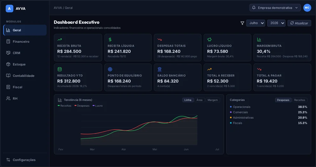This screenshot has height=167, width=316.
Task: Show Despesas categories
Action: 283,100
